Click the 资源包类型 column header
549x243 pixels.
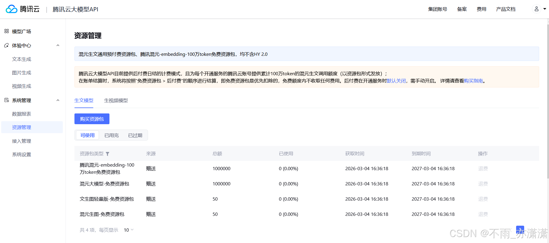[x=91, y=154]
